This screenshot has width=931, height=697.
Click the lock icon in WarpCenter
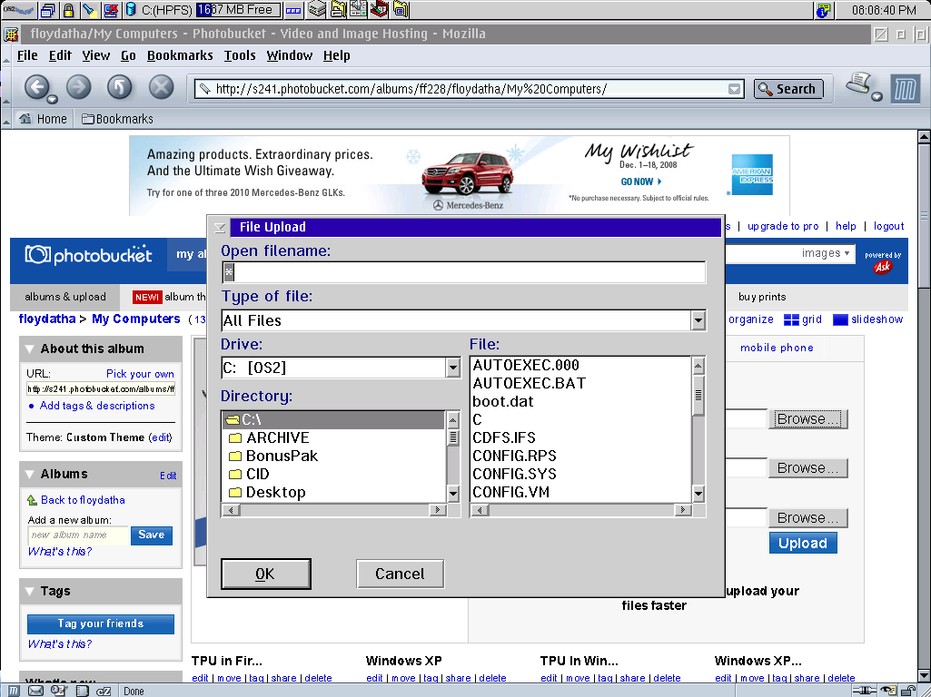(x=68, y=11)
